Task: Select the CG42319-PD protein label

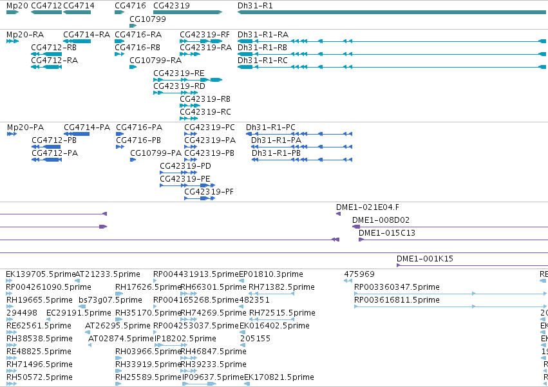Action: point(185,166)
